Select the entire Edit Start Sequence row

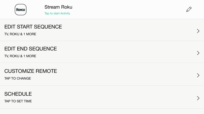(x=102, y=30)
